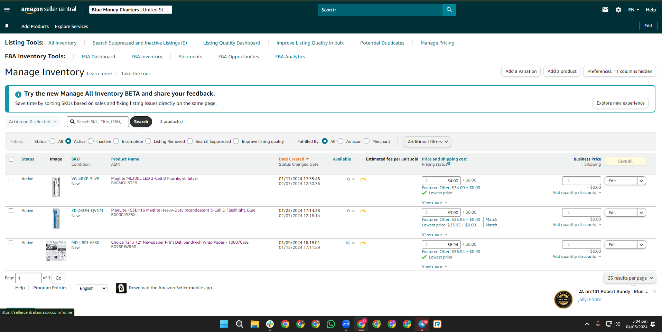This screenshot has height=332, width=662.
Task: Open Search Suppressed and Inactive Listings (9)
Action: 140,43
